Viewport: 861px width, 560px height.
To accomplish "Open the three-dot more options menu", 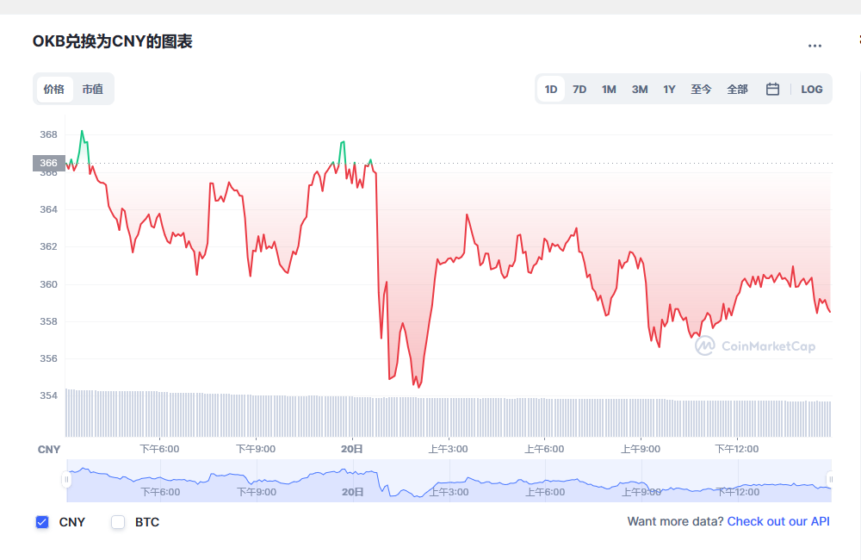I will [815, 46].
